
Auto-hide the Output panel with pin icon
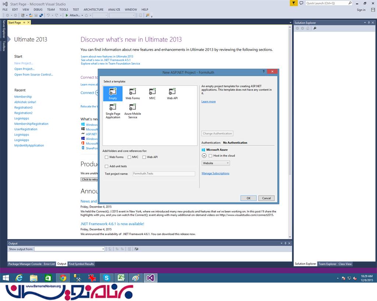tap(285, 243)
